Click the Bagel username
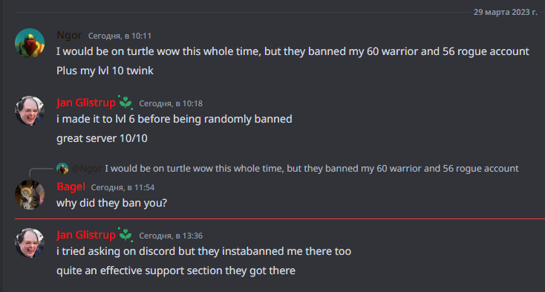545x292 pixels. 71,186
